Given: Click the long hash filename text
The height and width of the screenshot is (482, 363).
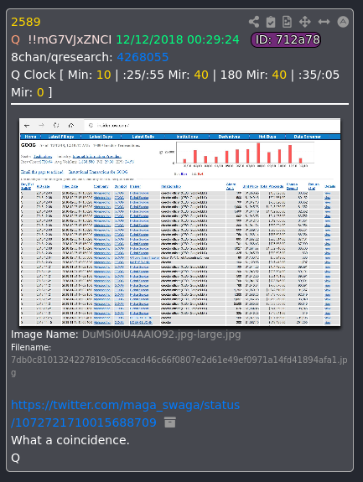Looking at the screenshot, I should point(179,366).
